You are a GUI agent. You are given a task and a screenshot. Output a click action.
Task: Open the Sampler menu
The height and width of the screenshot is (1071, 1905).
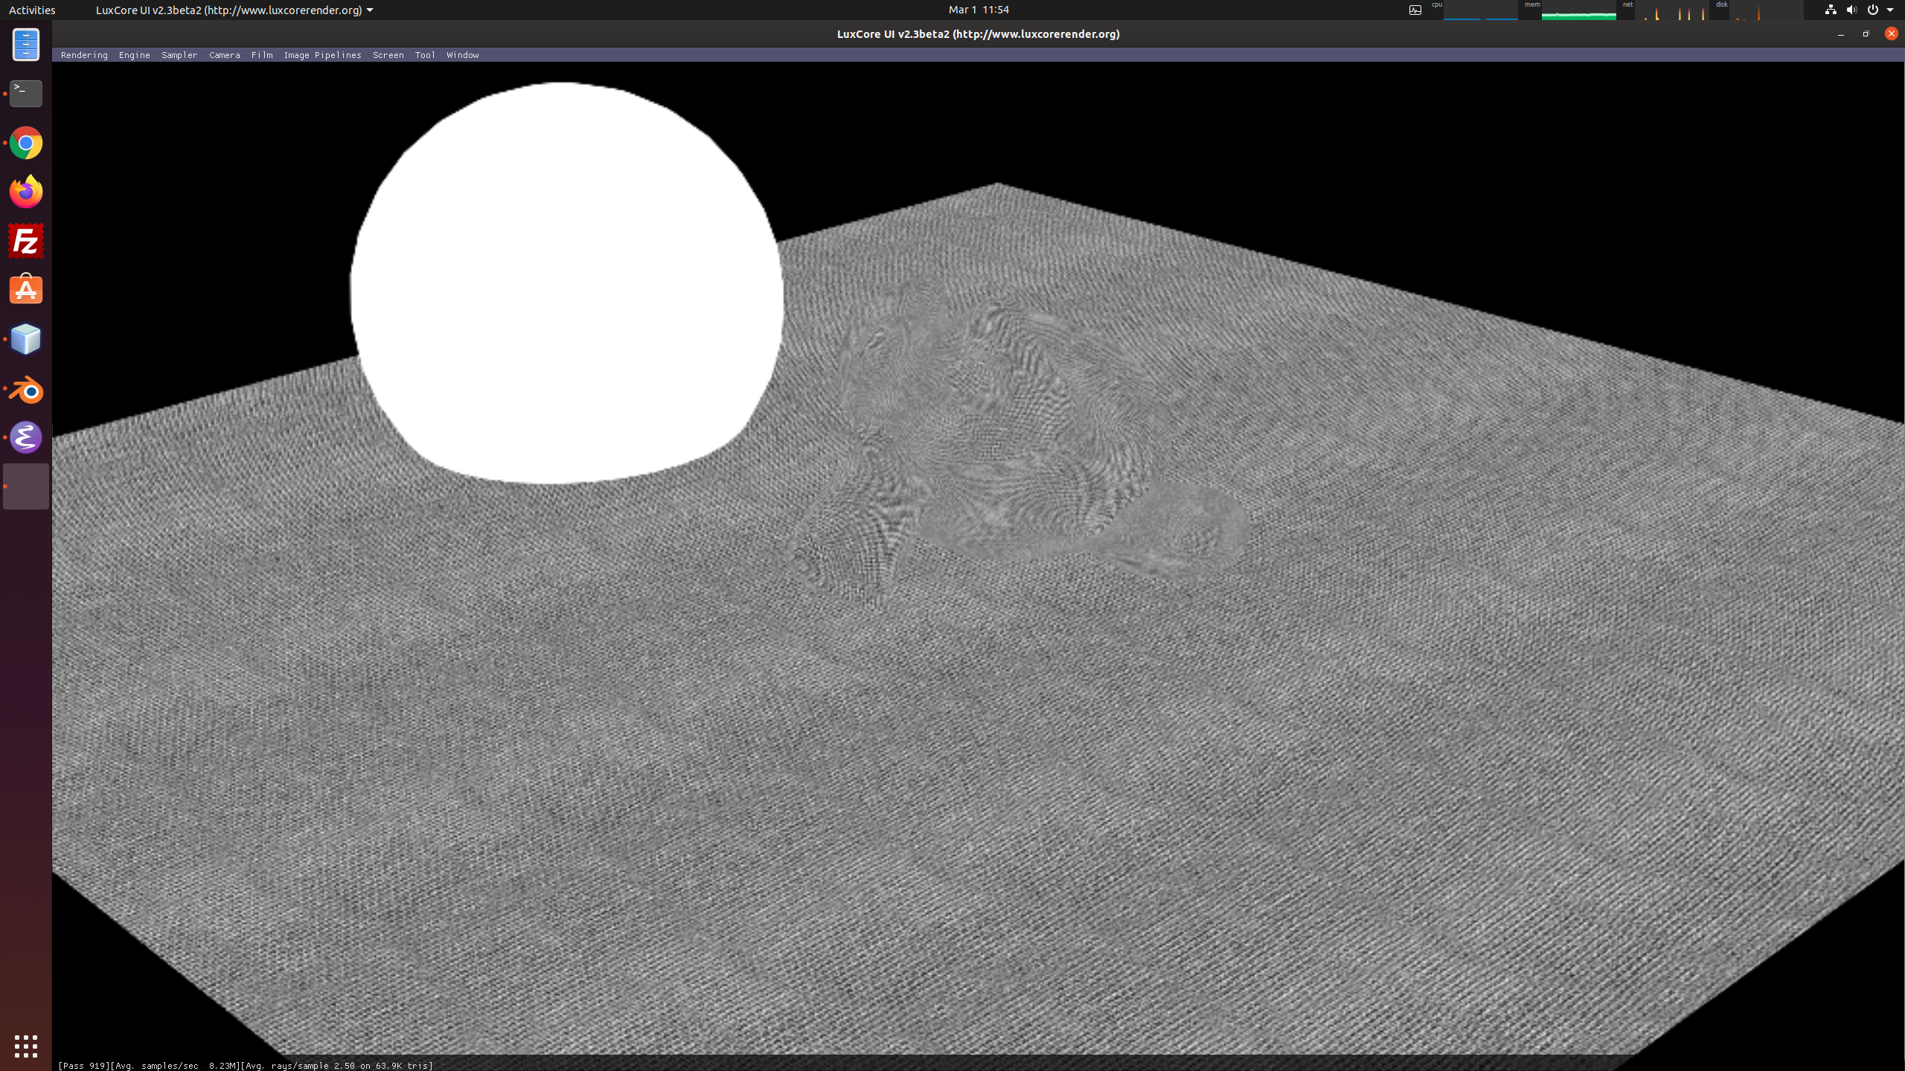point(179,55)
